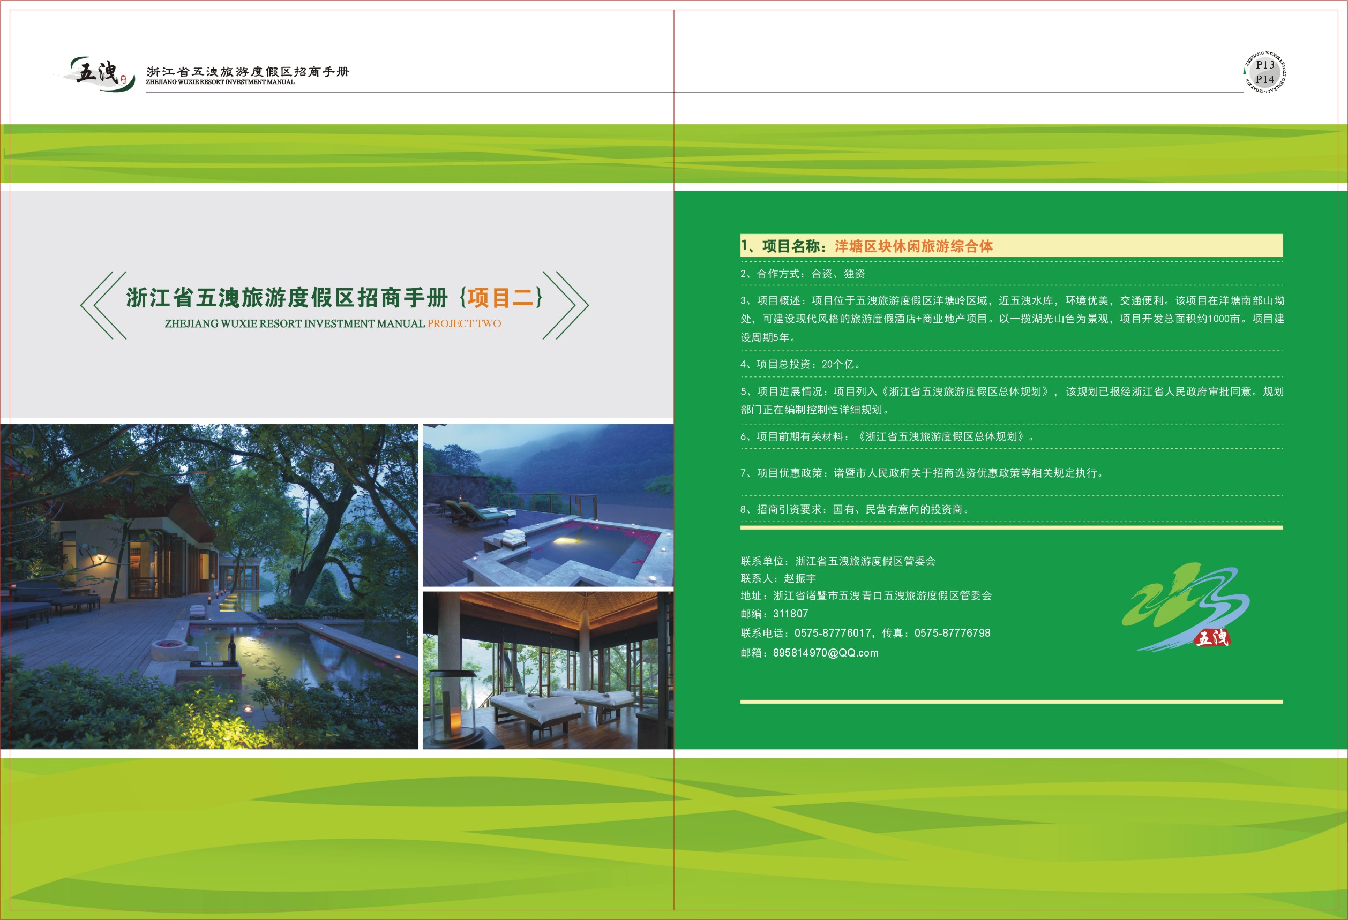Click the Wuxie ink-brush logo in header

(98, 73)
